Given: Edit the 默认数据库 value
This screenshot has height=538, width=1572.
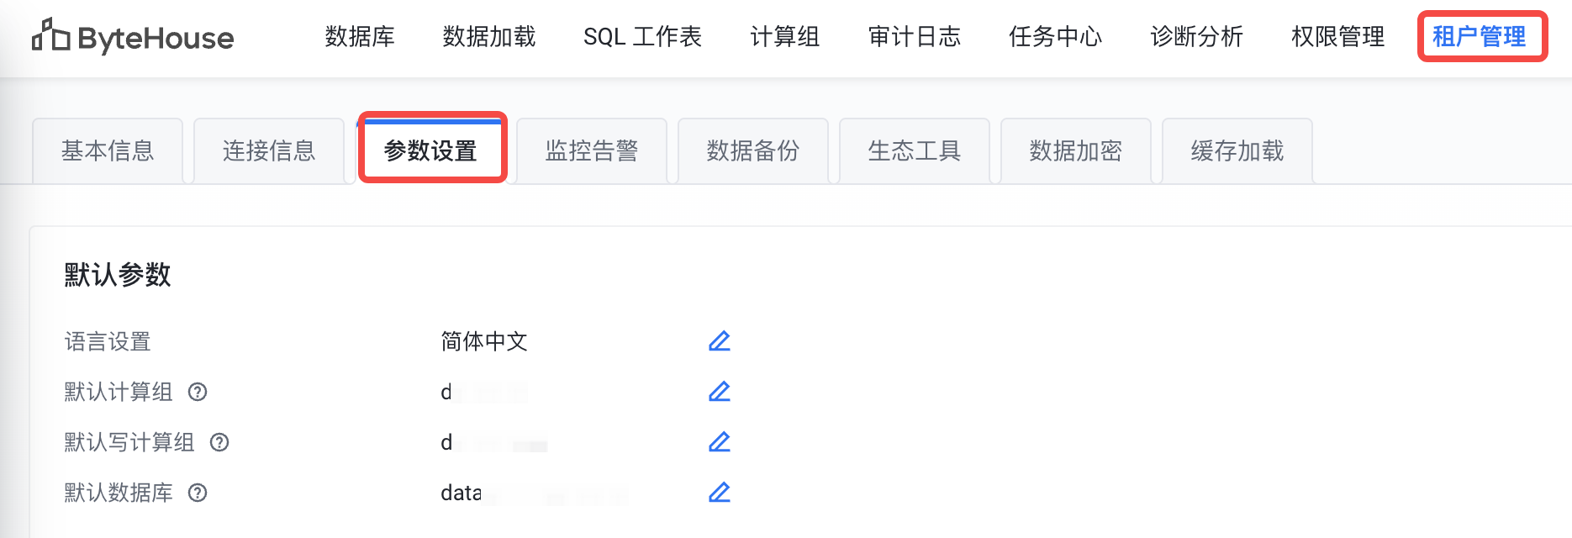Looking at the screenshot, I should (x=720, y=493).
